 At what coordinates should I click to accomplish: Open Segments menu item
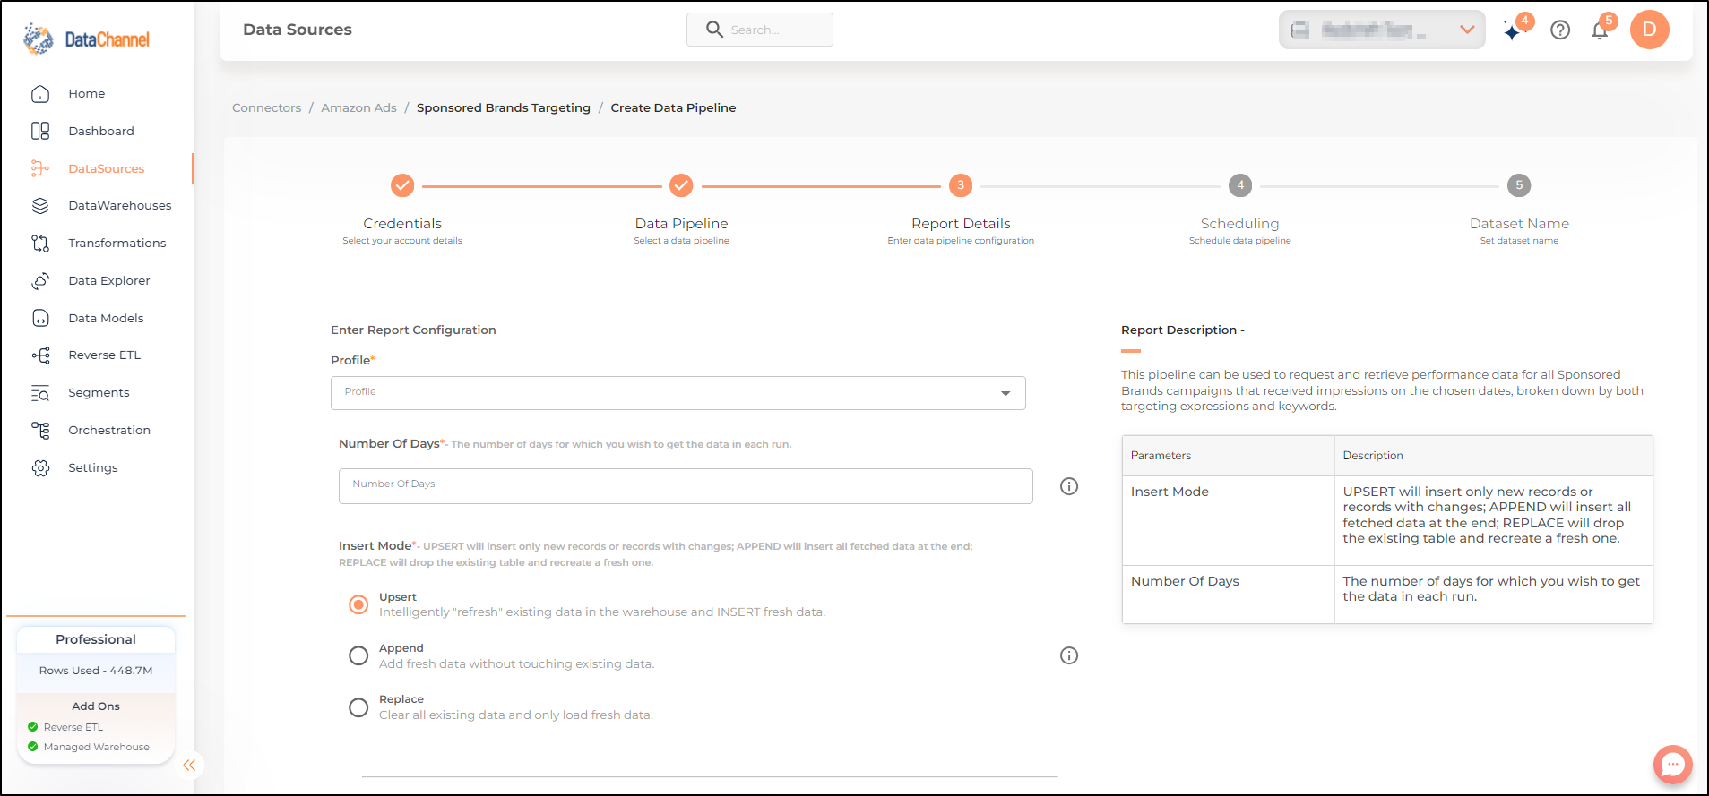(x=99, y=393)
